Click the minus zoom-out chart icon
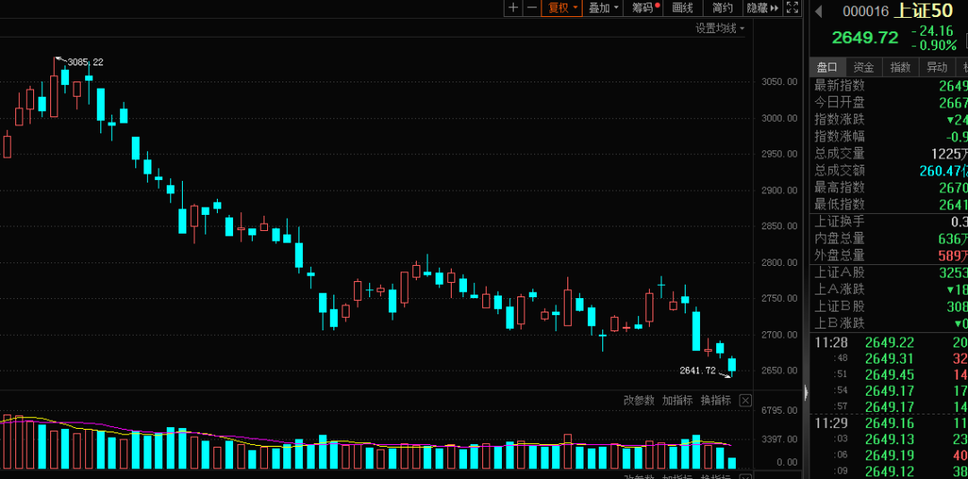 tap(532, 8)
